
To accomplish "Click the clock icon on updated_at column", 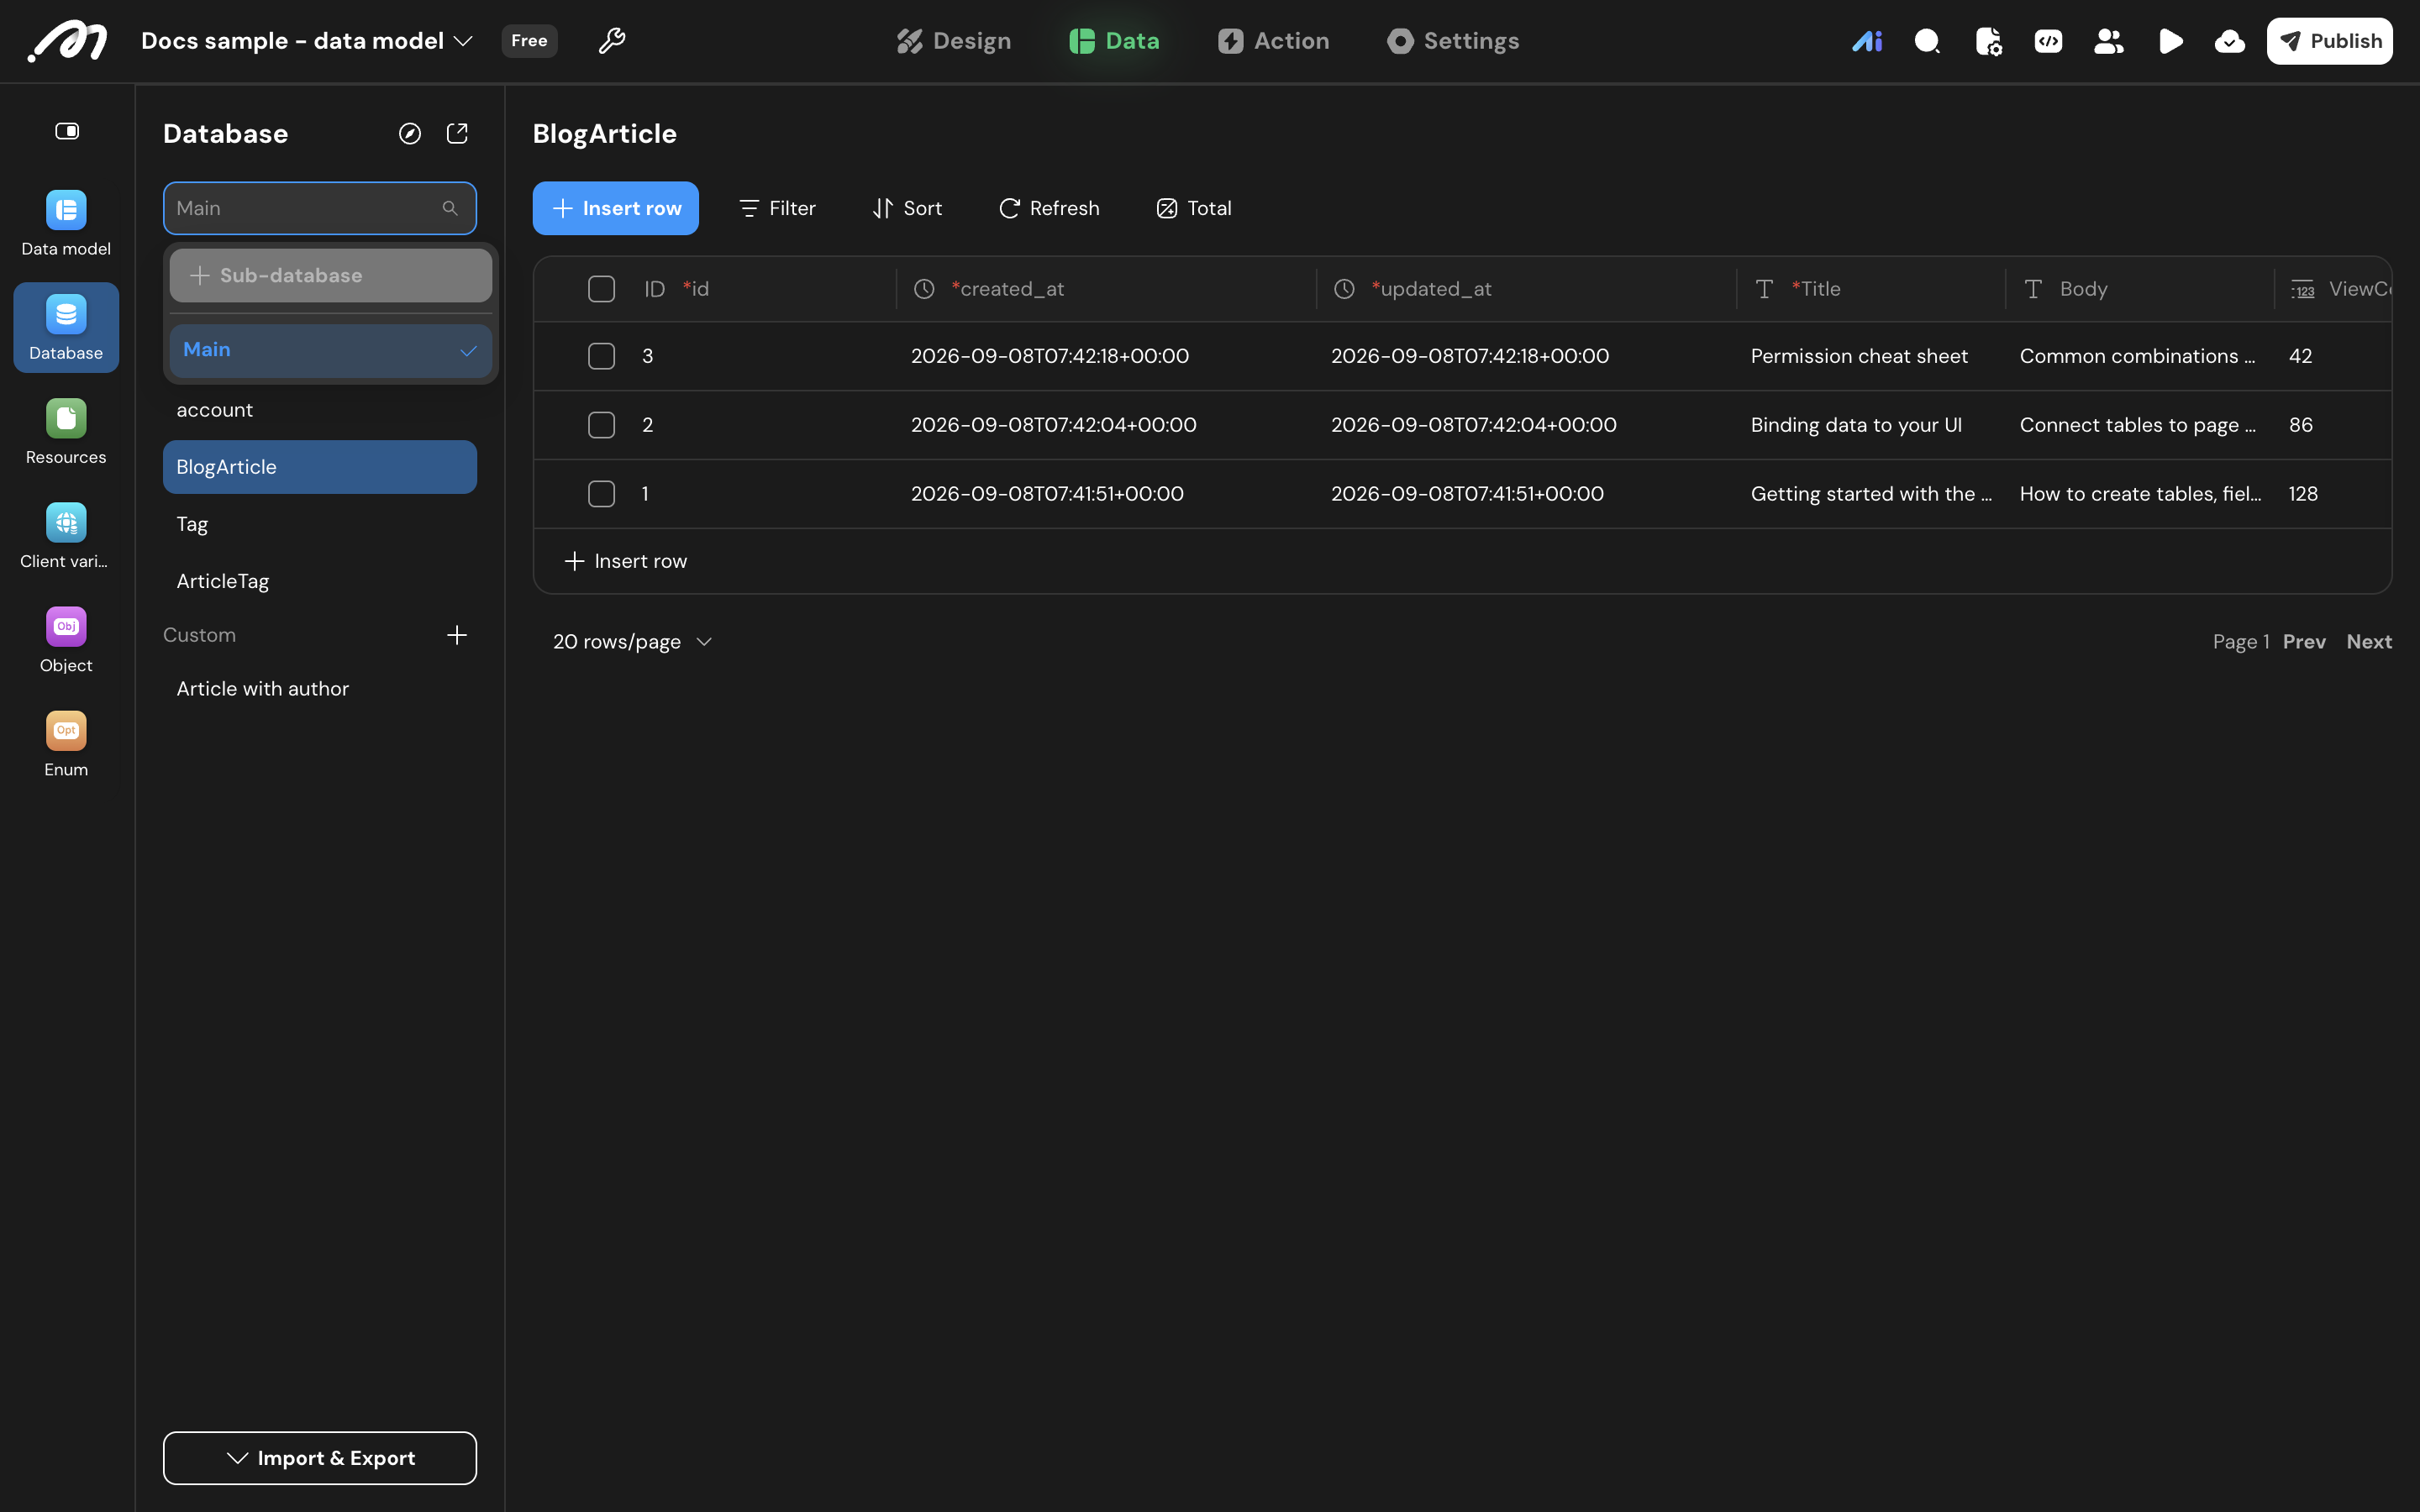I will 1344,289.
